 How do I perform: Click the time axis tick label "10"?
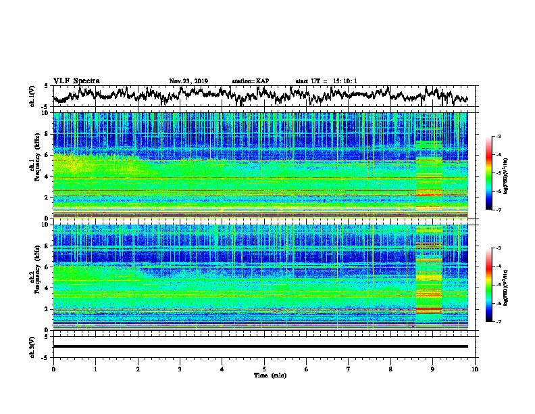[475, 369]
